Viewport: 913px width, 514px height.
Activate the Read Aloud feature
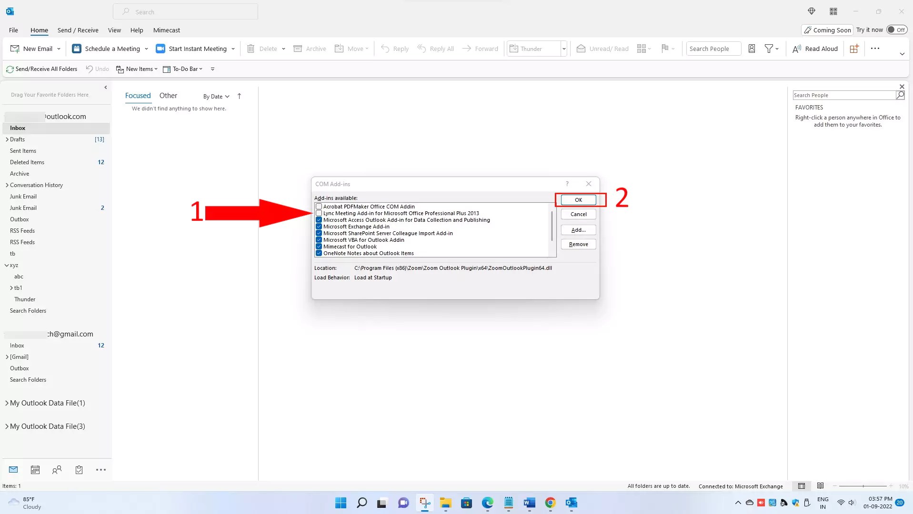pos(815,48)
